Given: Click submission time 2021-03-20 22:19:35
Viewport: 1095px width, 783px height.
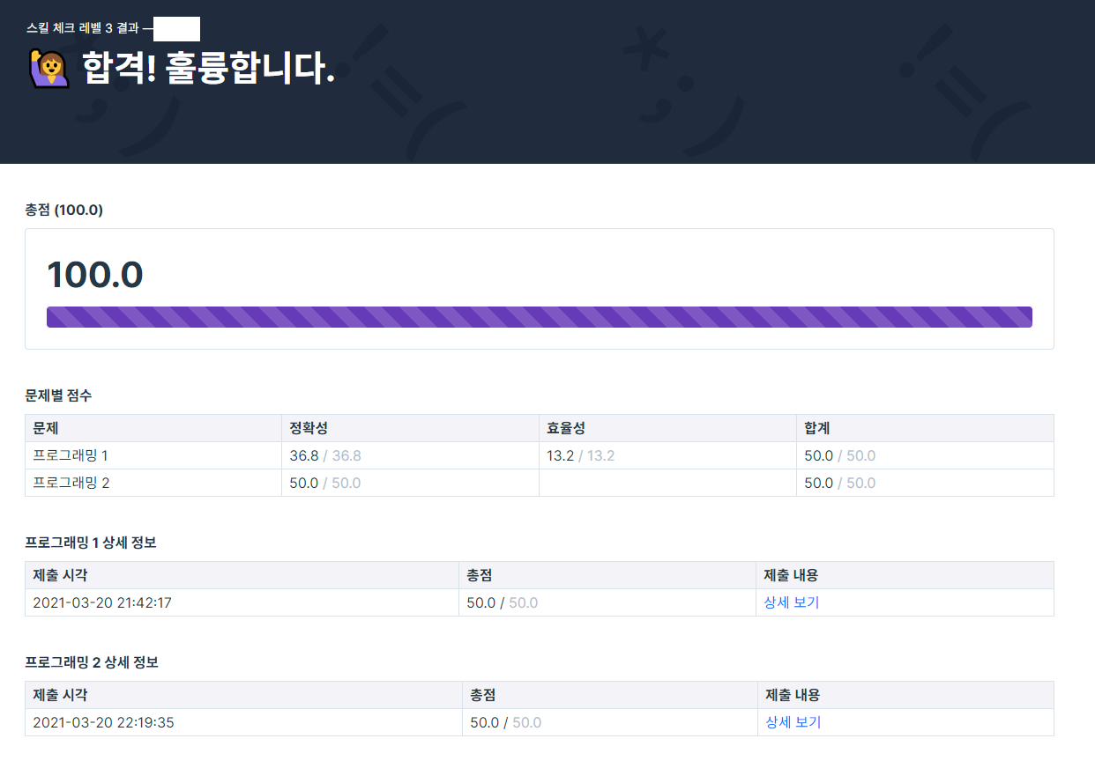Looking at the screenshot, I should 103,722.
